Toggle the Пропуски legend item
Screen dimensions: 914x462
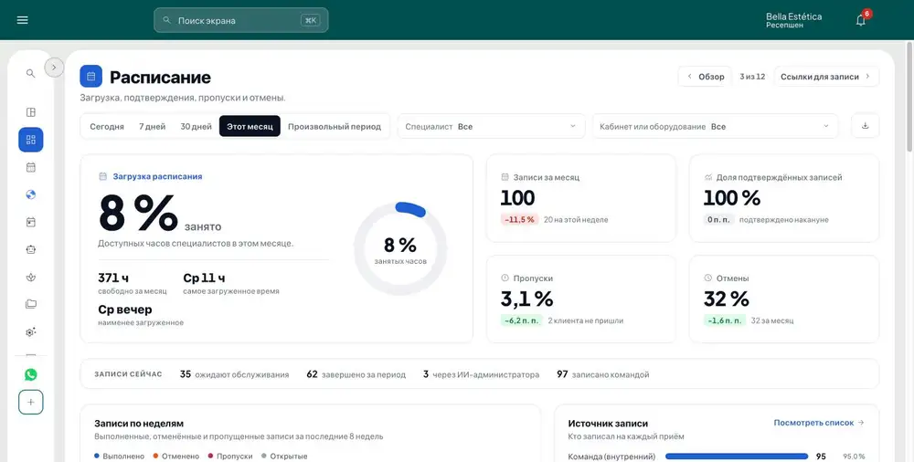(230, 457)
